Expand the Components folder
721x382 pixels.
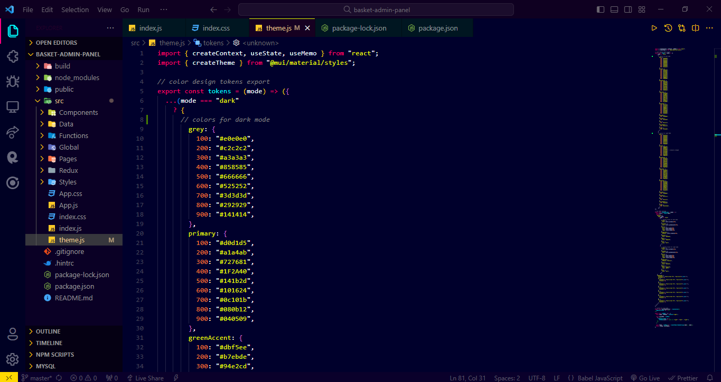coord(74,112)
